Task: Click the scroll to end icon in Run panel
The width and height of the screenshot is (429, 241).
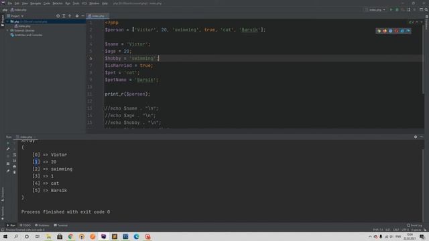Action: pos(15,161)
